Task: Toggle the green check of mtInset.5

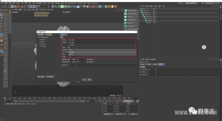Action: [x=156, y=11]
